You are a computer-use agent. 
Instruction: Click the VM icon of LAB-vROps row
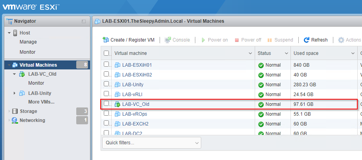(118, 114)
